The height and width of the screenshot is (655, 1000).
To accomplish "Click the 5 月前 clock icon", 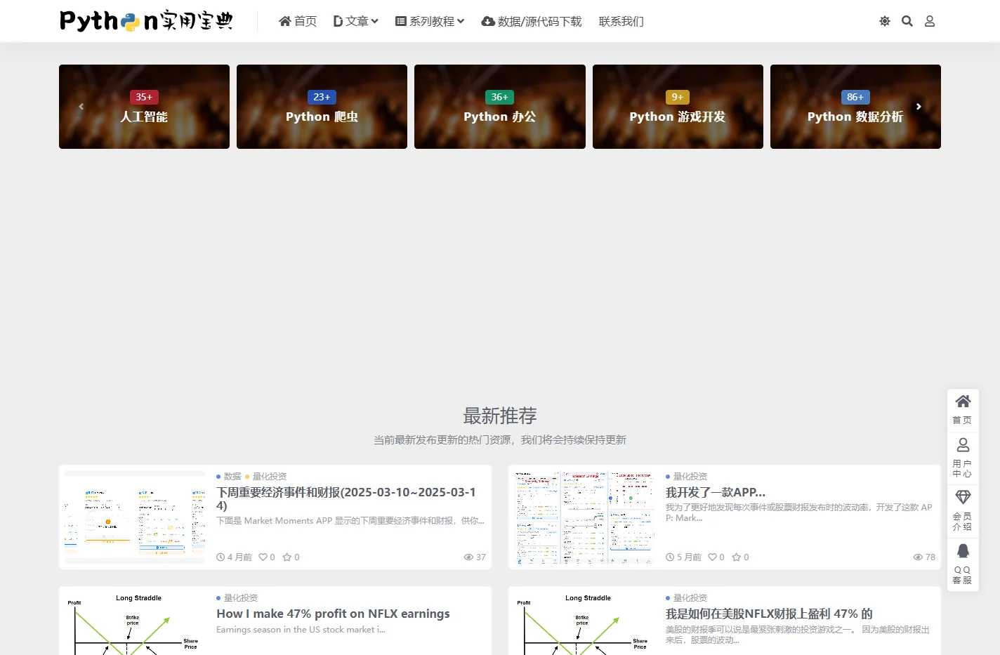I will pyautogui.click(x=670, y=557).
